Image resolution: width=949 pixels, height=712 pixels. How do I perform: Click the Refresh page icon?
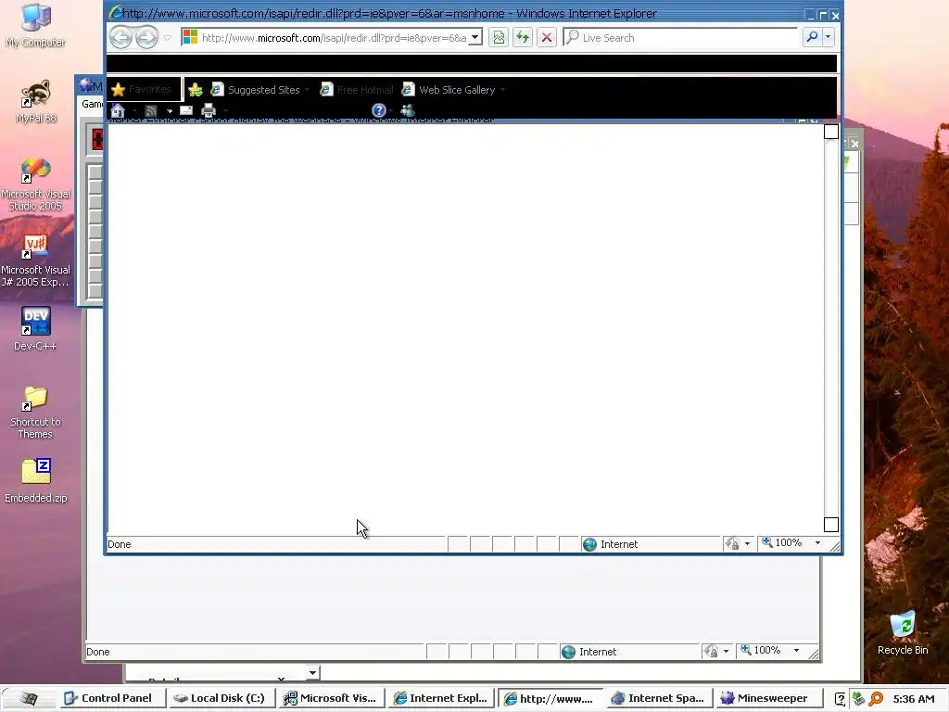click(523, 37)
